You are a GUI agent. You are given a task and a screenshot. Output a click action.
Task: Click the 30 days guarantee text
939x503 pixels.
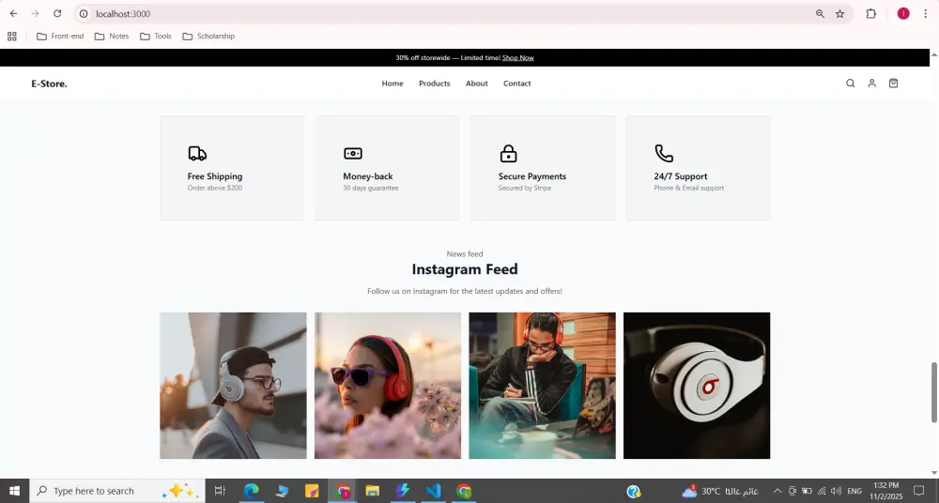point(371,188)
